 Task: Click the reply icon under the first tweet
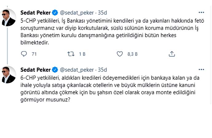coord(24,54)
